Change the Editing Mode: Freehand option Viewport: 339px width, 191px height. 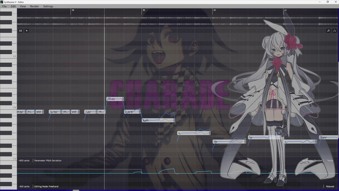point(46,186)
